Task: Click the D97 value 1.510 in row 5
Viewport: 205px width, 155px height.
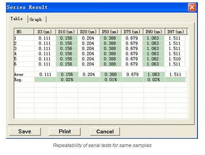Action: 175,59
